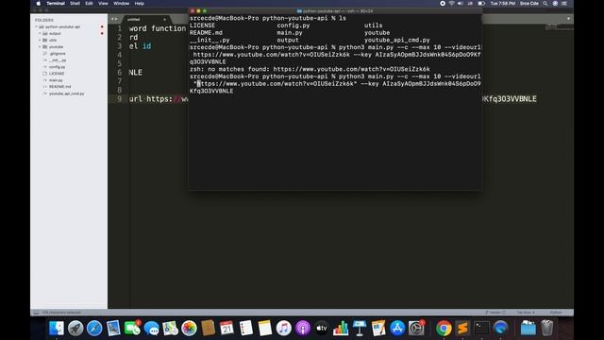Switch to Sublime Text in the dock

click(x=462, y=328)
